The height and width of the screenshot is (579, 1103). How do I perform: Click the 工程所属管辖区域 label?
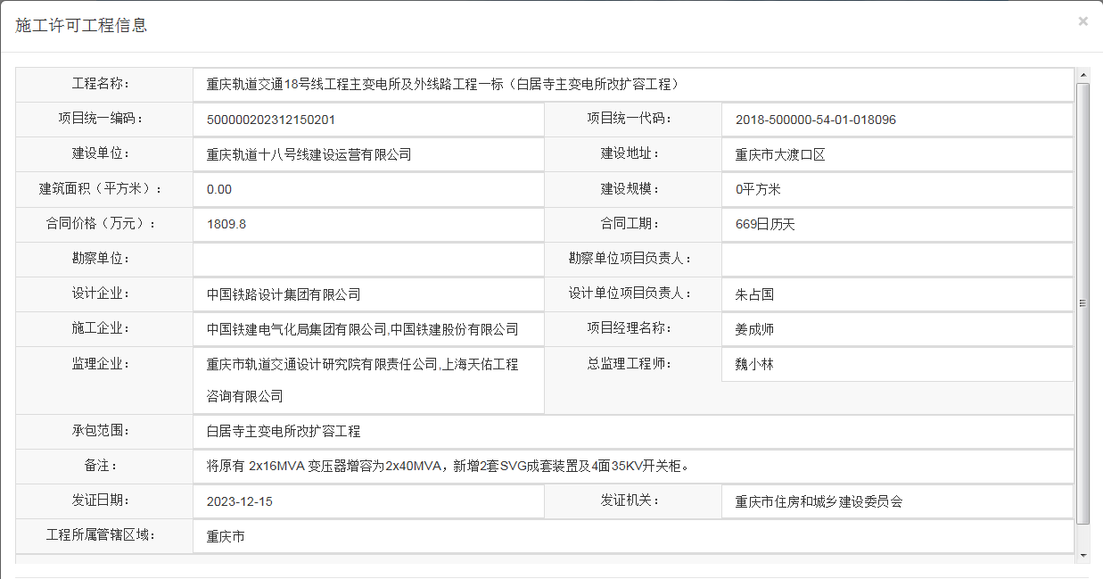pyautogui.click(x=102, y=534)
